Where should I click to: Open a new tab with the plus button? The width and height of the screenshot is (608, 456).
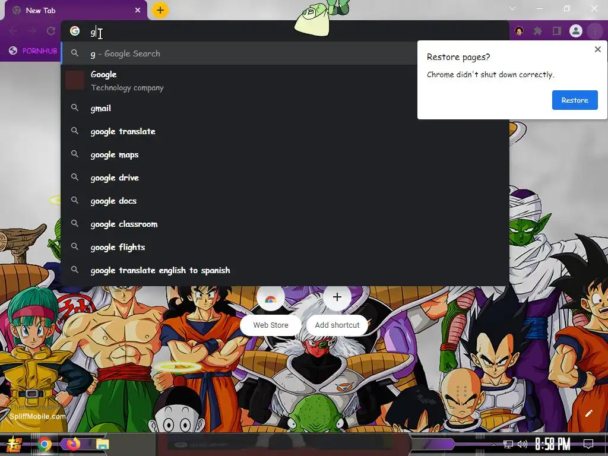click(x=160, y=10)
